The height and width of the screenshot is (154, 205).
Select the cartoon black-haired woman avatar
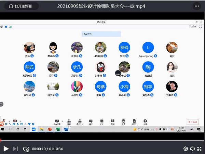click(x=53, y=48)
